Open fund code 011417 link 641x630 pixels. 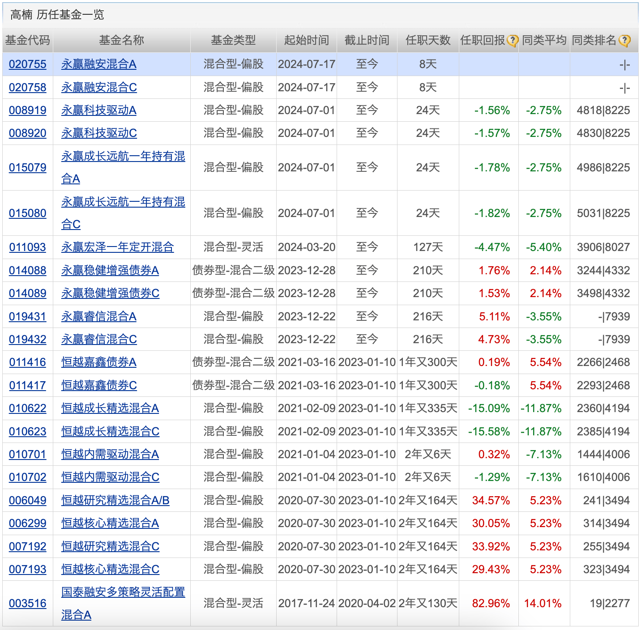tap(28, 385)
